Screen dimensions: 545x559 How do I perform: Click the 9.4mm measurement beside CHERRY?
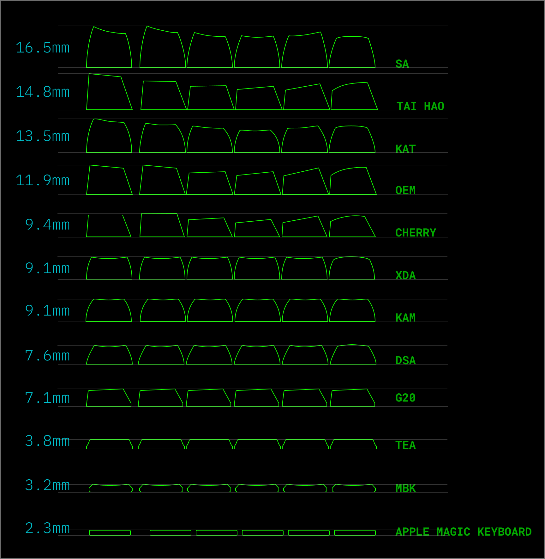point(48,224)
